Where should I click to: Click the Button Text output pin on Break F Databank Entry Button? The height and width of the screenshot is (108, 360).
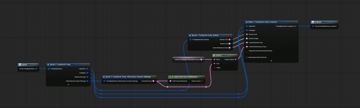coord(230,40)
